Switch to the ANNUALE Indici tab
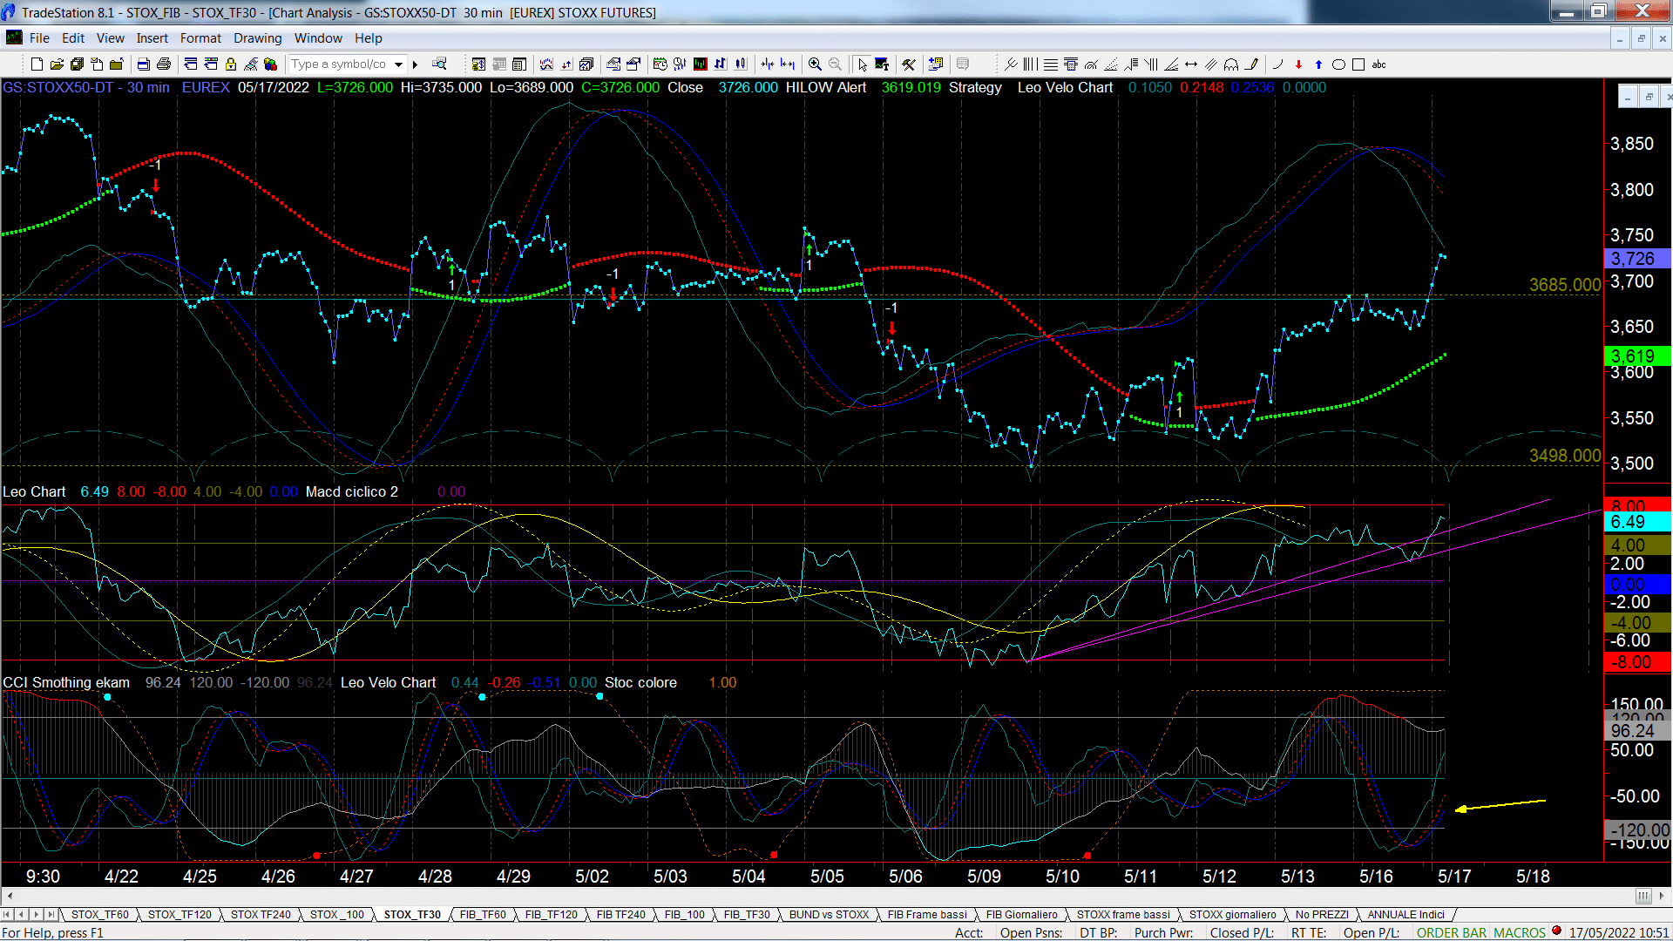 click(1405, 914)
